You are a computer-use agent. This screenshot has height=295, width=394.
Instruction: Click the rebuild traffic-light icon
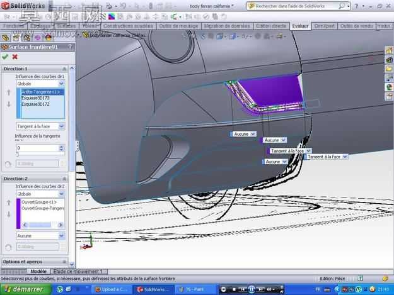point(151,6)
